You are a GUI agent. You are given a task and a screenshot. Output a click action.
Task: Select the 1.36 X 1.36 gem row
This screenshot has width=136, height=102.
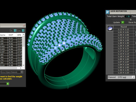(x=123, y=70)
